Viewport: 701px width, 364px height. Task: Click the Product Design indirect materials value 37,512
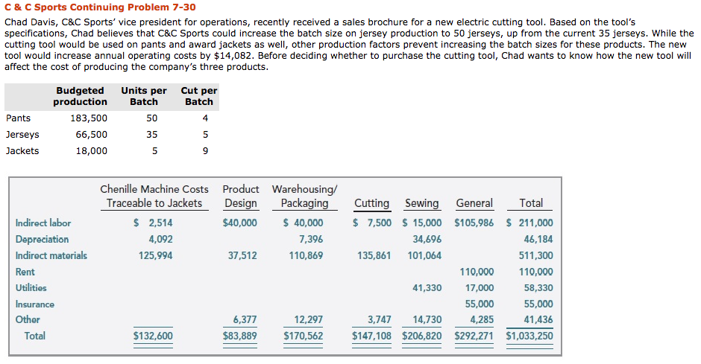click(x=242, y=255)
